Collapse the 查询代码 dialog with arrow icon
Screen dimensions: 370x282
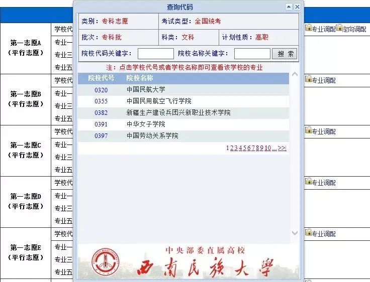(289, 7)
